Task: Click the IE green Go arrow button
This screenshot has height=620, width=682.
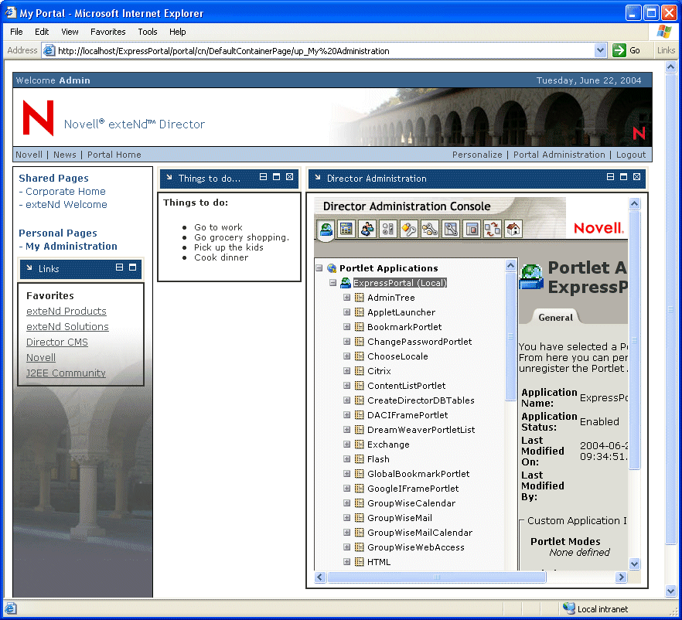Action: point(619,50)
